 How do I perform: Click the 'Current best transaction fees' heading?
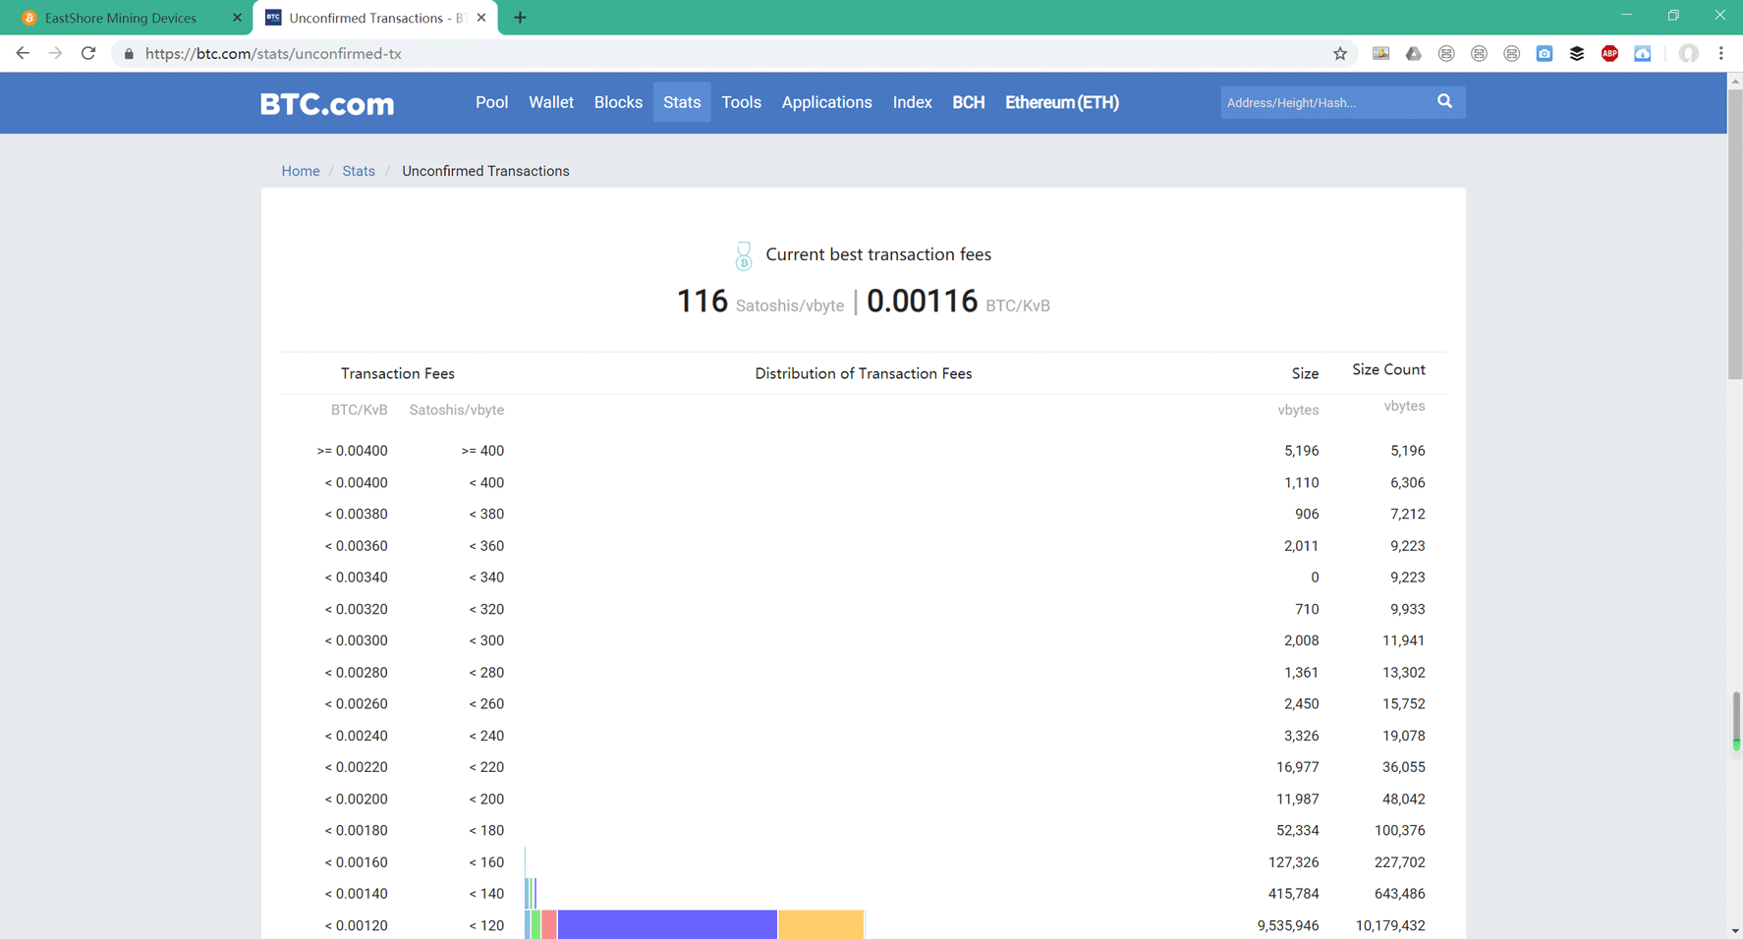[x=878, y=254]
